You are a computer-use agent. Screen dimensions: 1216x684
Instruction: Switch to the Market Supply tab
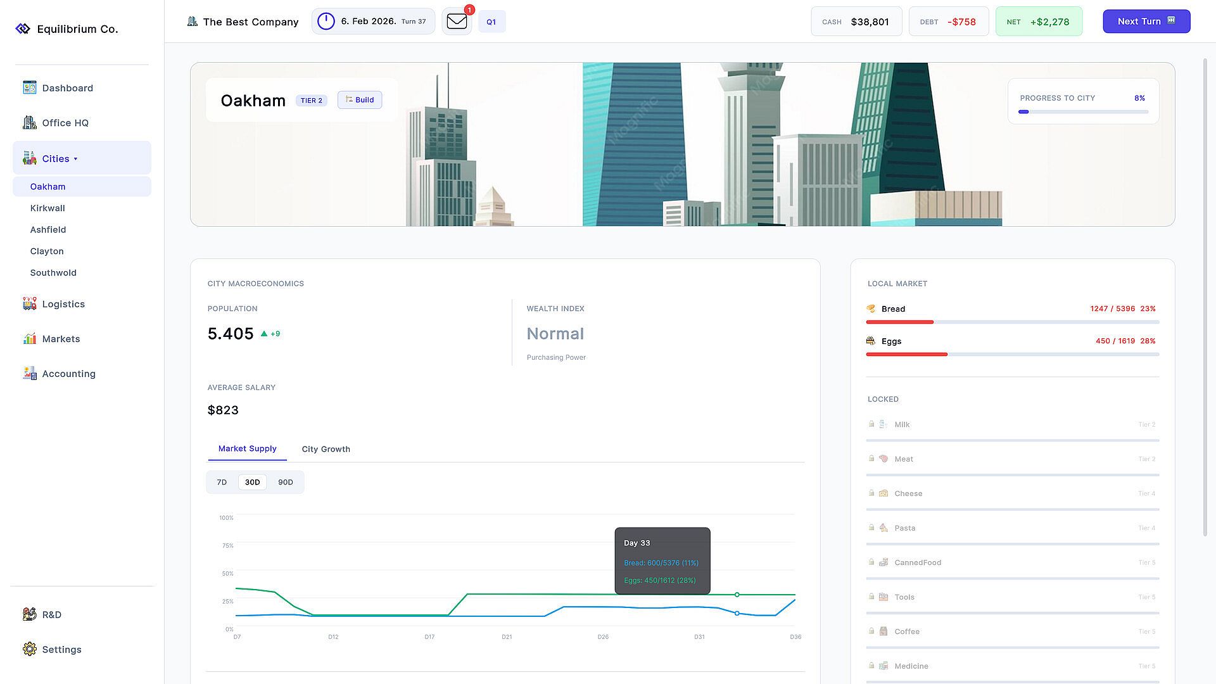pos(247,448)
